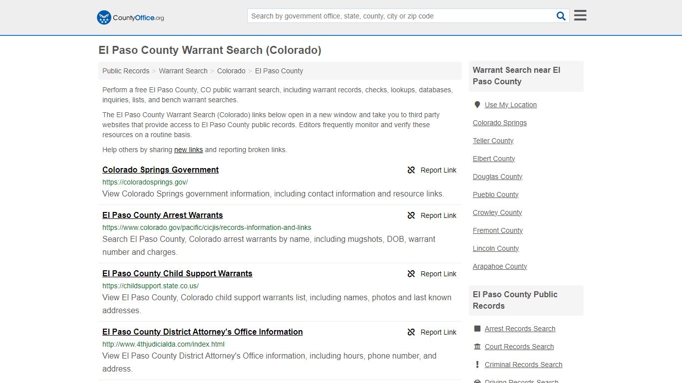
Task: Go to Warrant Search breadcrumb
Action: click(183, 71)
